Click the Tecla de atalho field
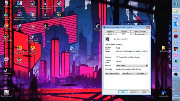Screen dimensions: 180x101 click(x=132, y=61)
